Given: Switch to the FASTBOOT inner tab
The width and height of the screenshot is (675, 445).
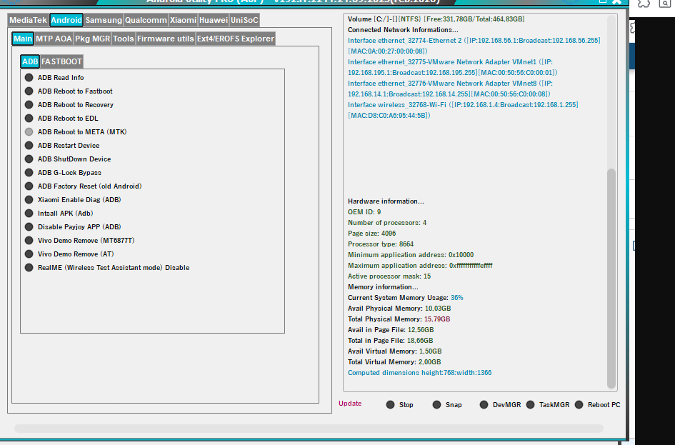Looking at the screenshot, I should coord(61,61).
